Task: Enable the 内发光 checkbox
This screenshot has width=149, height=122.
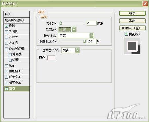Action: pos(7,43)
